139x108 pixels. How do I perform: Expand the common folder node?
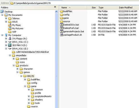coord(29,90)
